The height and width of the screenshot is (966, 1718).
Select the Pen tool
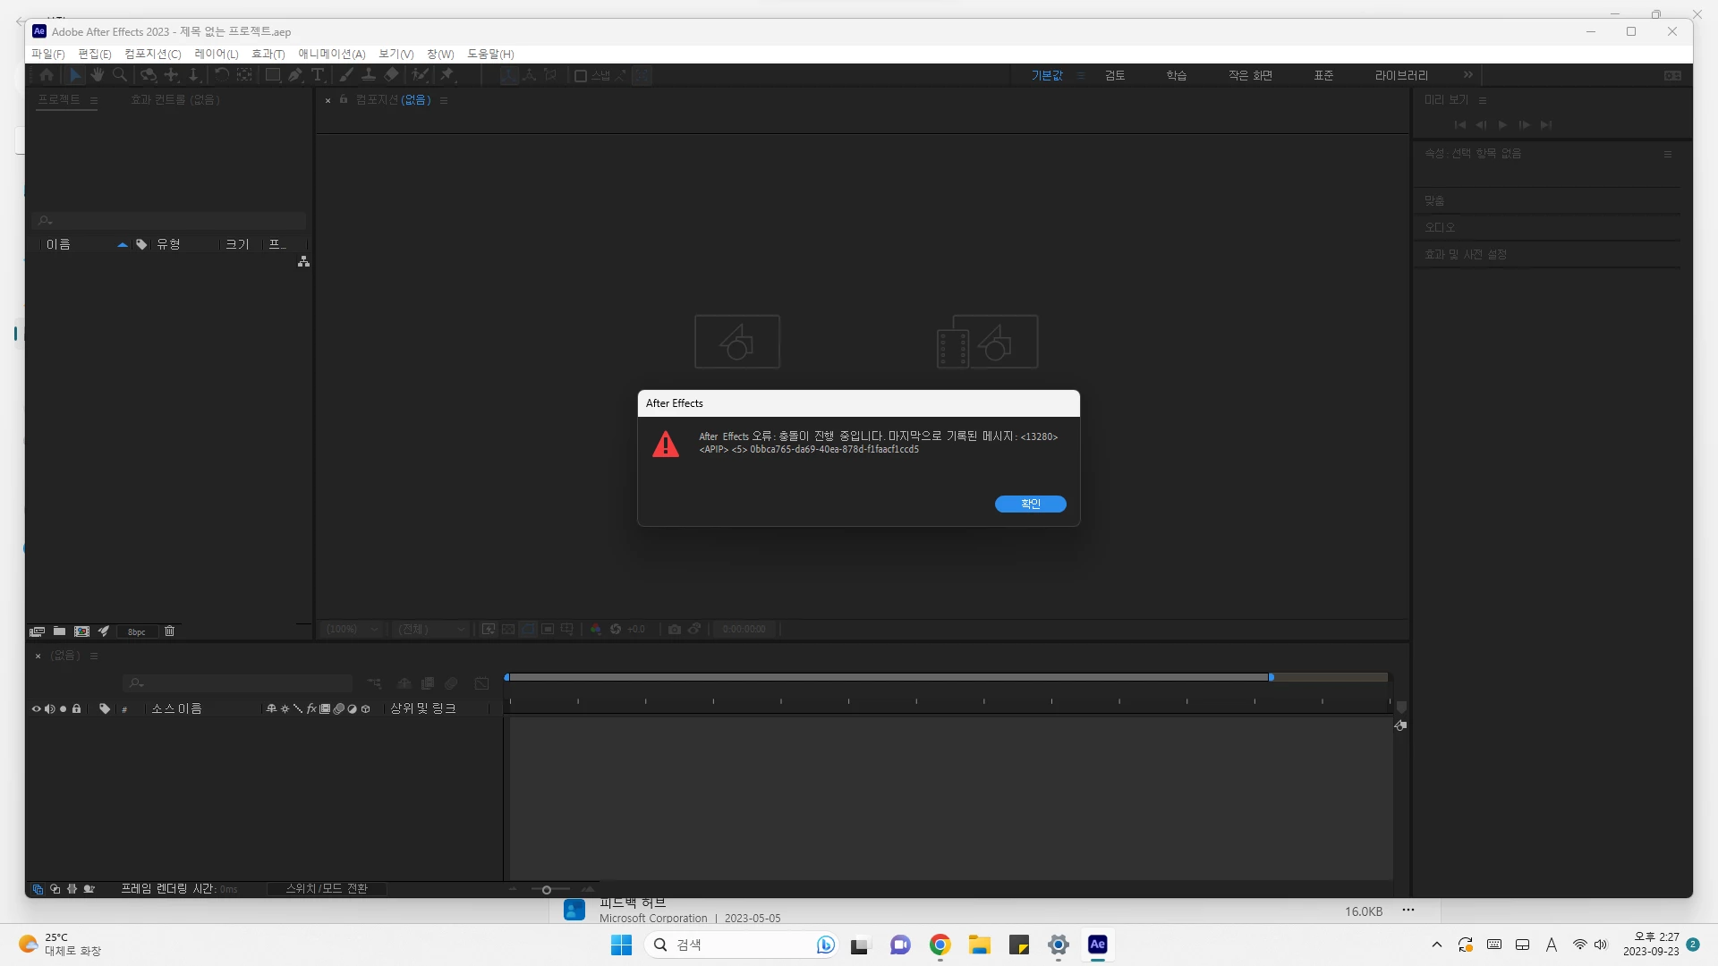pyautogui.click(x=294, y=75)
